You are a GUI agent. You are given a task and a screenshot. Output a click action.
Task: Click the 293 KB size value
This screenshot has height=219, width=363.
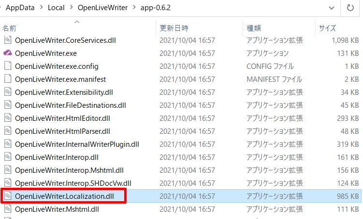click(x=348, y=118)
